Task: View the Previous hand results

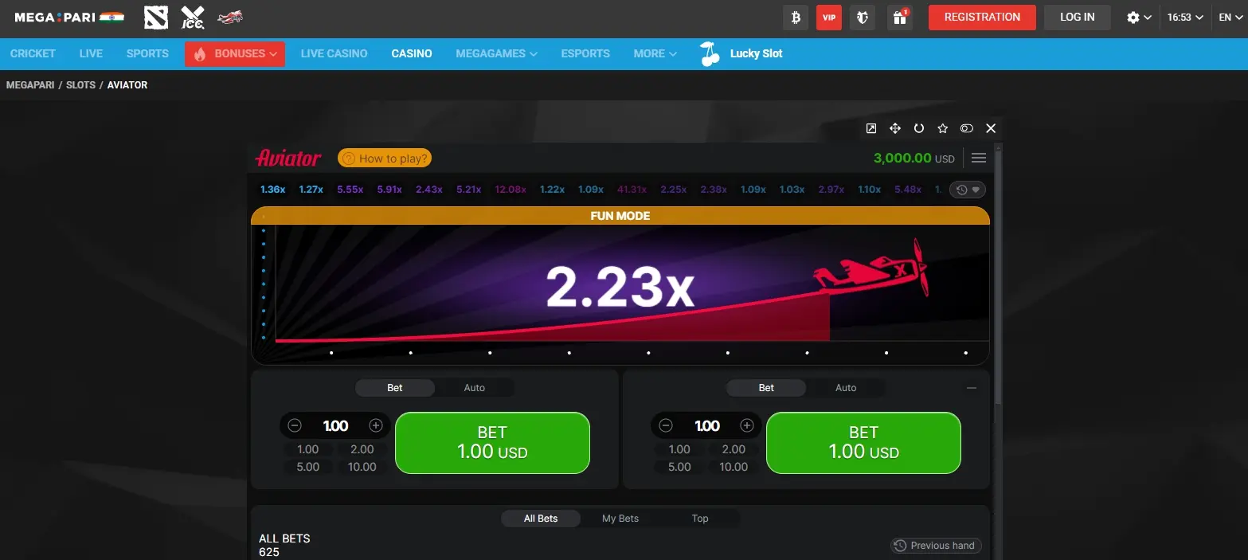Action: [x=936, y=546]
